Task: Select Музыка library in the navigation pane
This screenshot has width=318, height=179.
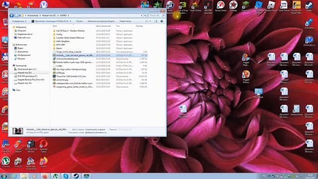Action: pyautogui.click(x=21, y=59)
